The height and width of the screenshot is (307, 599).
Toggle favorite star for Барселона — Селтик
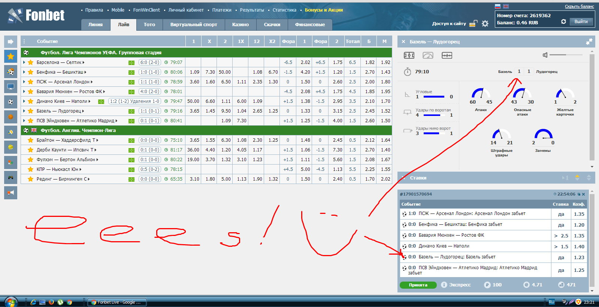click(x=31, y=62)
